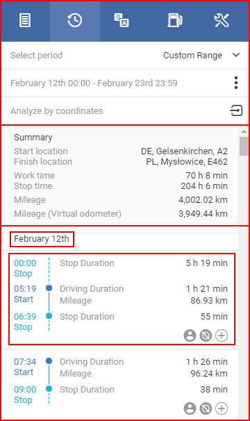Open the reports list tab icon

pyautogui.click(x=25, y=21)
